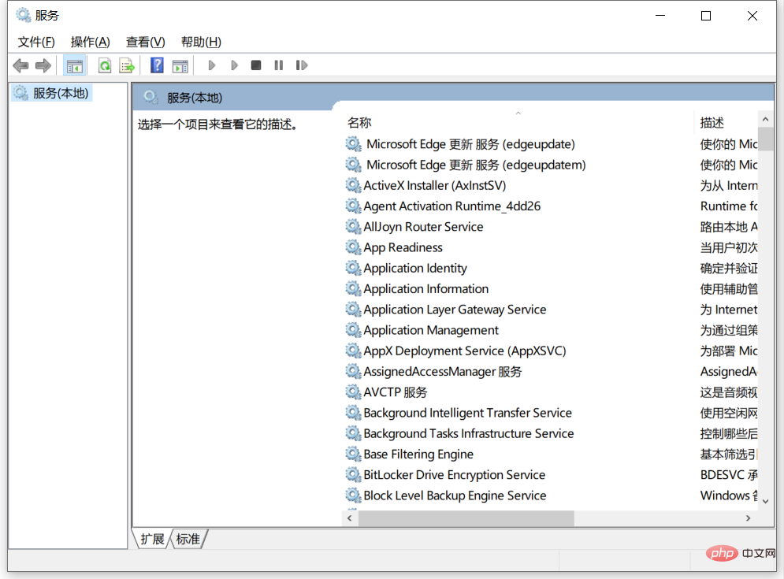Click the 描述 column header
The image size is (784, 579).
coord(710,123)
